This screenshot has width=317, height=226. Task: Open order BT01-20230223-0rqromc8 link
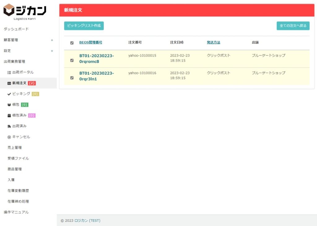tap(96, 58)
